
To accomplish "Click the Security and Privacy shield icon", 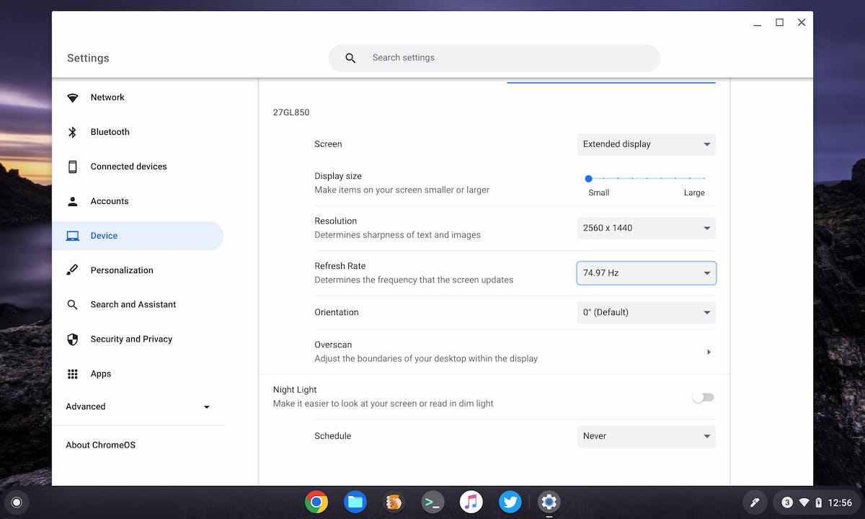I will (x=72, y=339).
